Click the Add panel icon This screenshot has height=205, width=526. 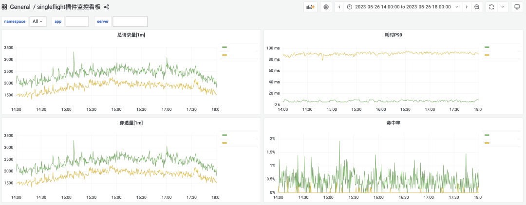coord(310,7)
